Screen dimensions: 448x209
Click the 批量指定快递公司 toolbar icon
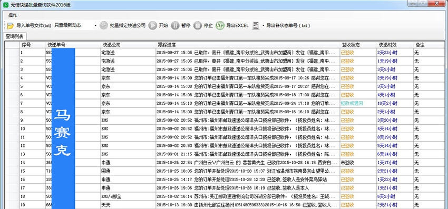point(104,25)
